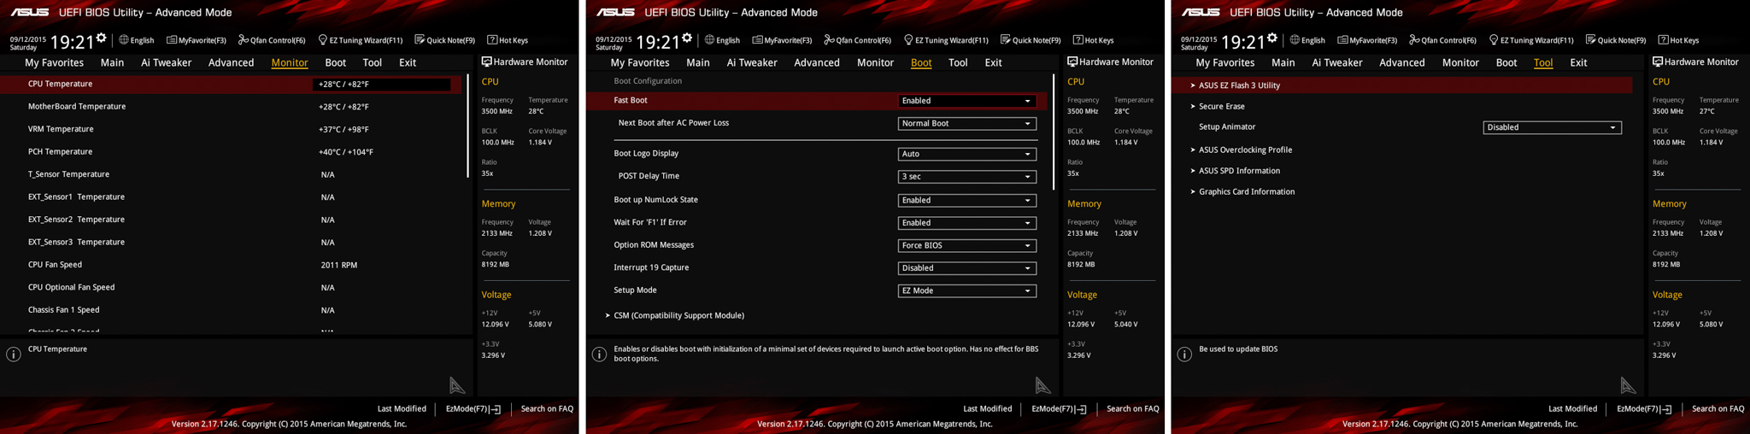Click Qfan Control icon in the Monitor tab window

coord(243,40)
